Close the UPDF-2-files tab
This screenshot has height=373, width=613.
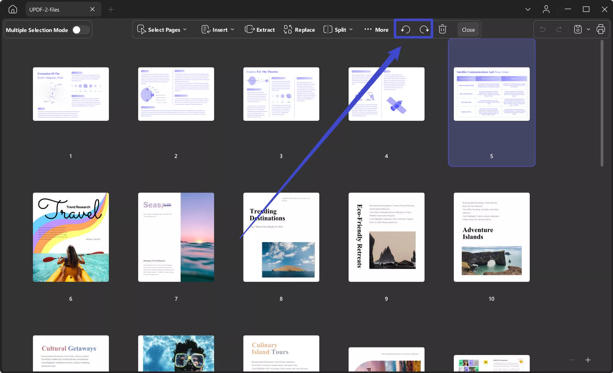click(x=92, y=9)
